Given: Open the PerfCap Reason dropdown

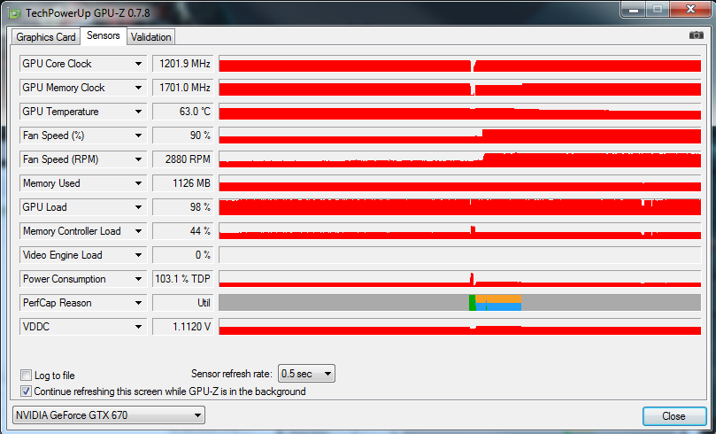Looking at the screenshot, I should coord(83,303).
